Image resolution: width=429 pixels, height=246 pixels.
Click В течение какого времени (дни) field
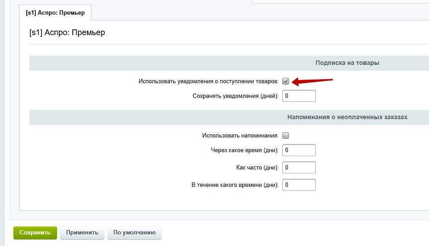(x=299, y=185)
